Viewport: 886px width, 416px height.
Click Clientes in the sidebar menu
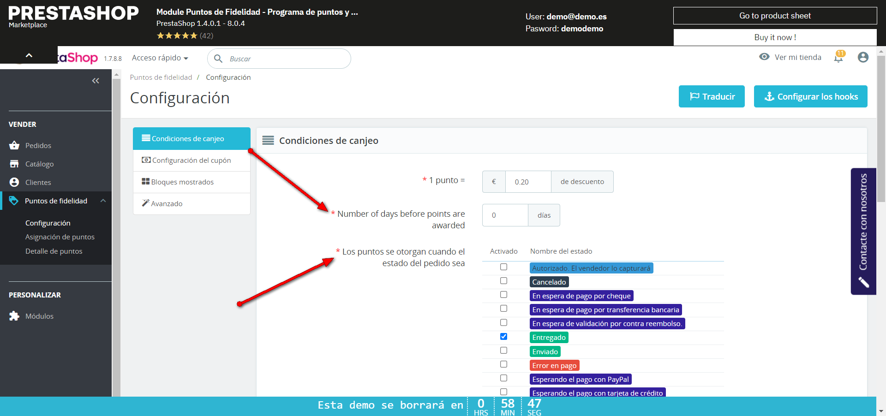38,182
